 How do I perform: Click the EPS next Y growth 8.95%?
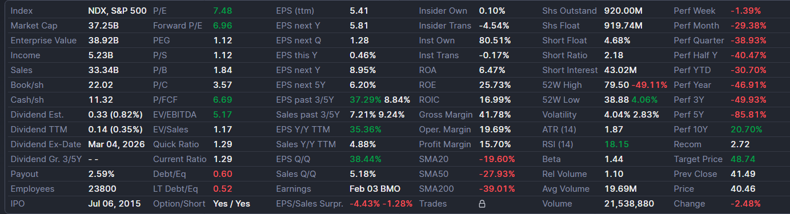pyautogui.click(x=363, y=70)
